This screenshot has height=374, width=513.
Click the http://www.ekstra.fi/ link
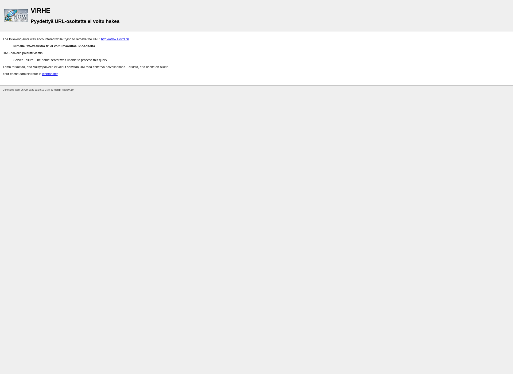point(115,39)
